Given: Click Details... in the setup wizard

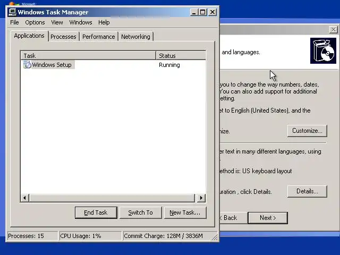Looking at the screenshot, I should (x=307, y=191).
